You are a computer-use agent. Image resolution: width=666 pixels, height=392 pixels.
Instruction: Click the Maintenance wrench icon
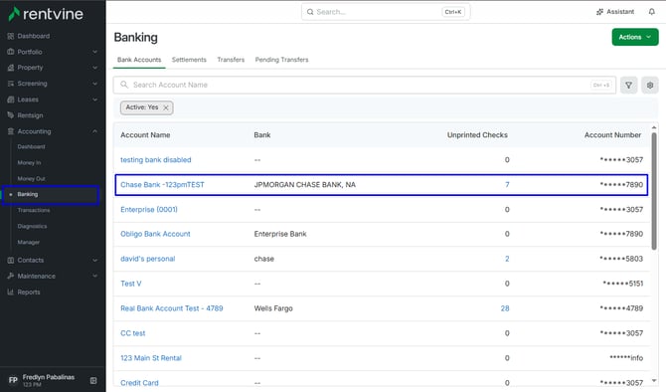tap(11, 276)
